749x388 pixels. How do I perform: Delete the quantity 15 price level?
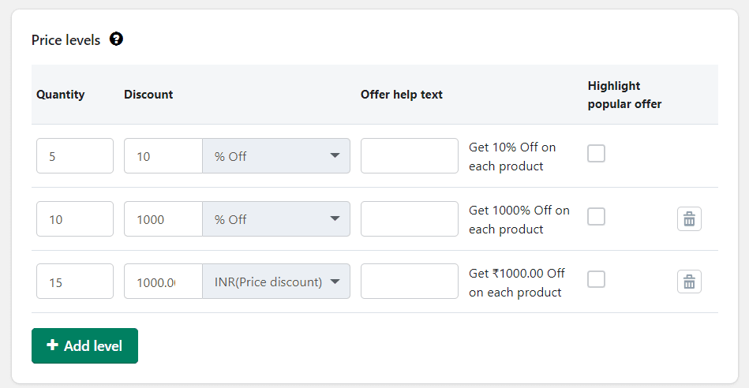tap(689, 282)
